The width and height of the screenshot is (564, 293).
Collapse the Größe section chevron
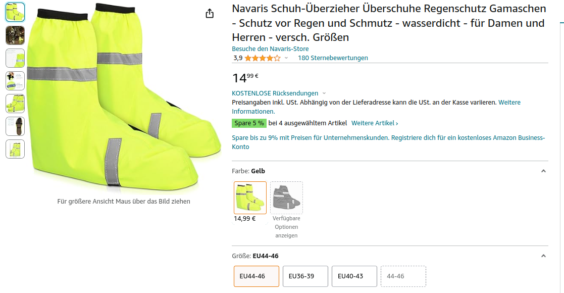[x=543, y=256]
